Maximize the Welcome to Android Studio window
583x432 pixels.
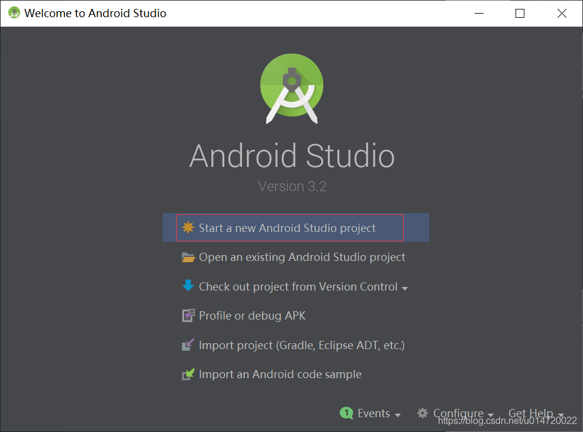coord(520,14)
